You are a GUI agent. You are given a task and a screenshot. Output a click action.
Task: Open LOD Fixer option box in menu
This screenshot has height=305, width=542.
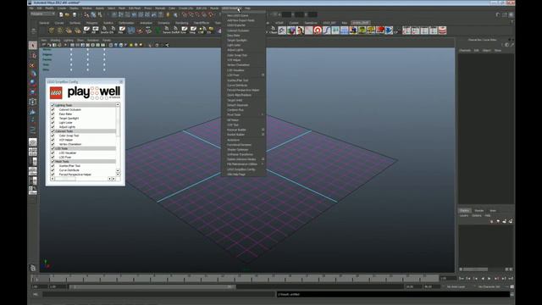point(263,75)
